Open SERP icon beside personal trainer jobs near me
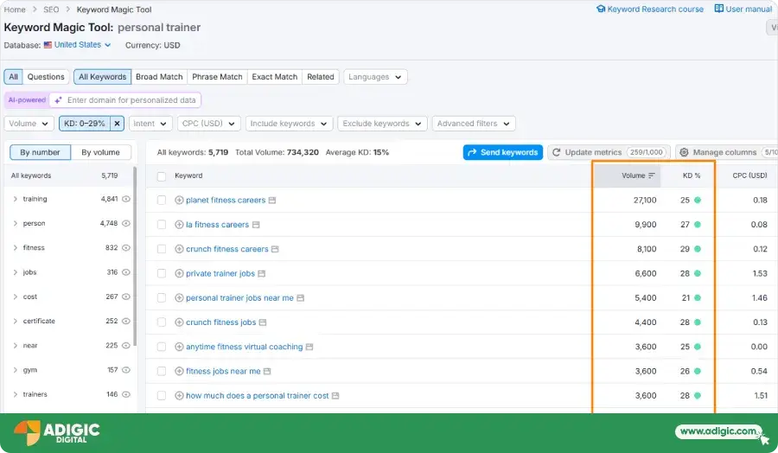778x453 pixels. 300,298
